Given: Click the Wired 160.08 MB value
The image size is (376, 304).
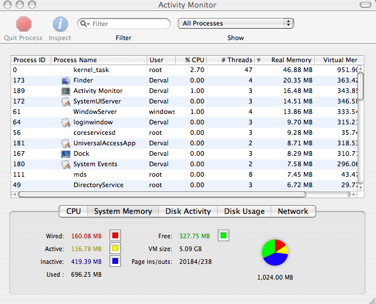Looking at the screenshot, I should tap(86, 236).
